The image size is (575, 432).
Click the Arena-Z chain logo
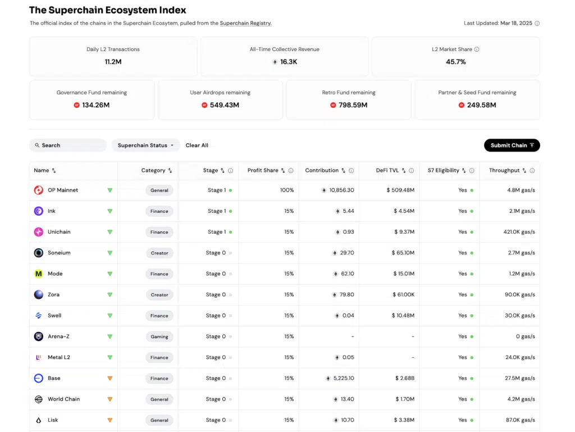[x=39, y=336]
